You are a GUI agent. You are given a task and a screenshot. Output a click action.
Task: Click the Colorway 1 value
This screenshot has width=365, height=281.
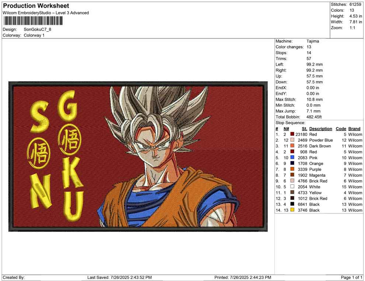tap(34, 35)
